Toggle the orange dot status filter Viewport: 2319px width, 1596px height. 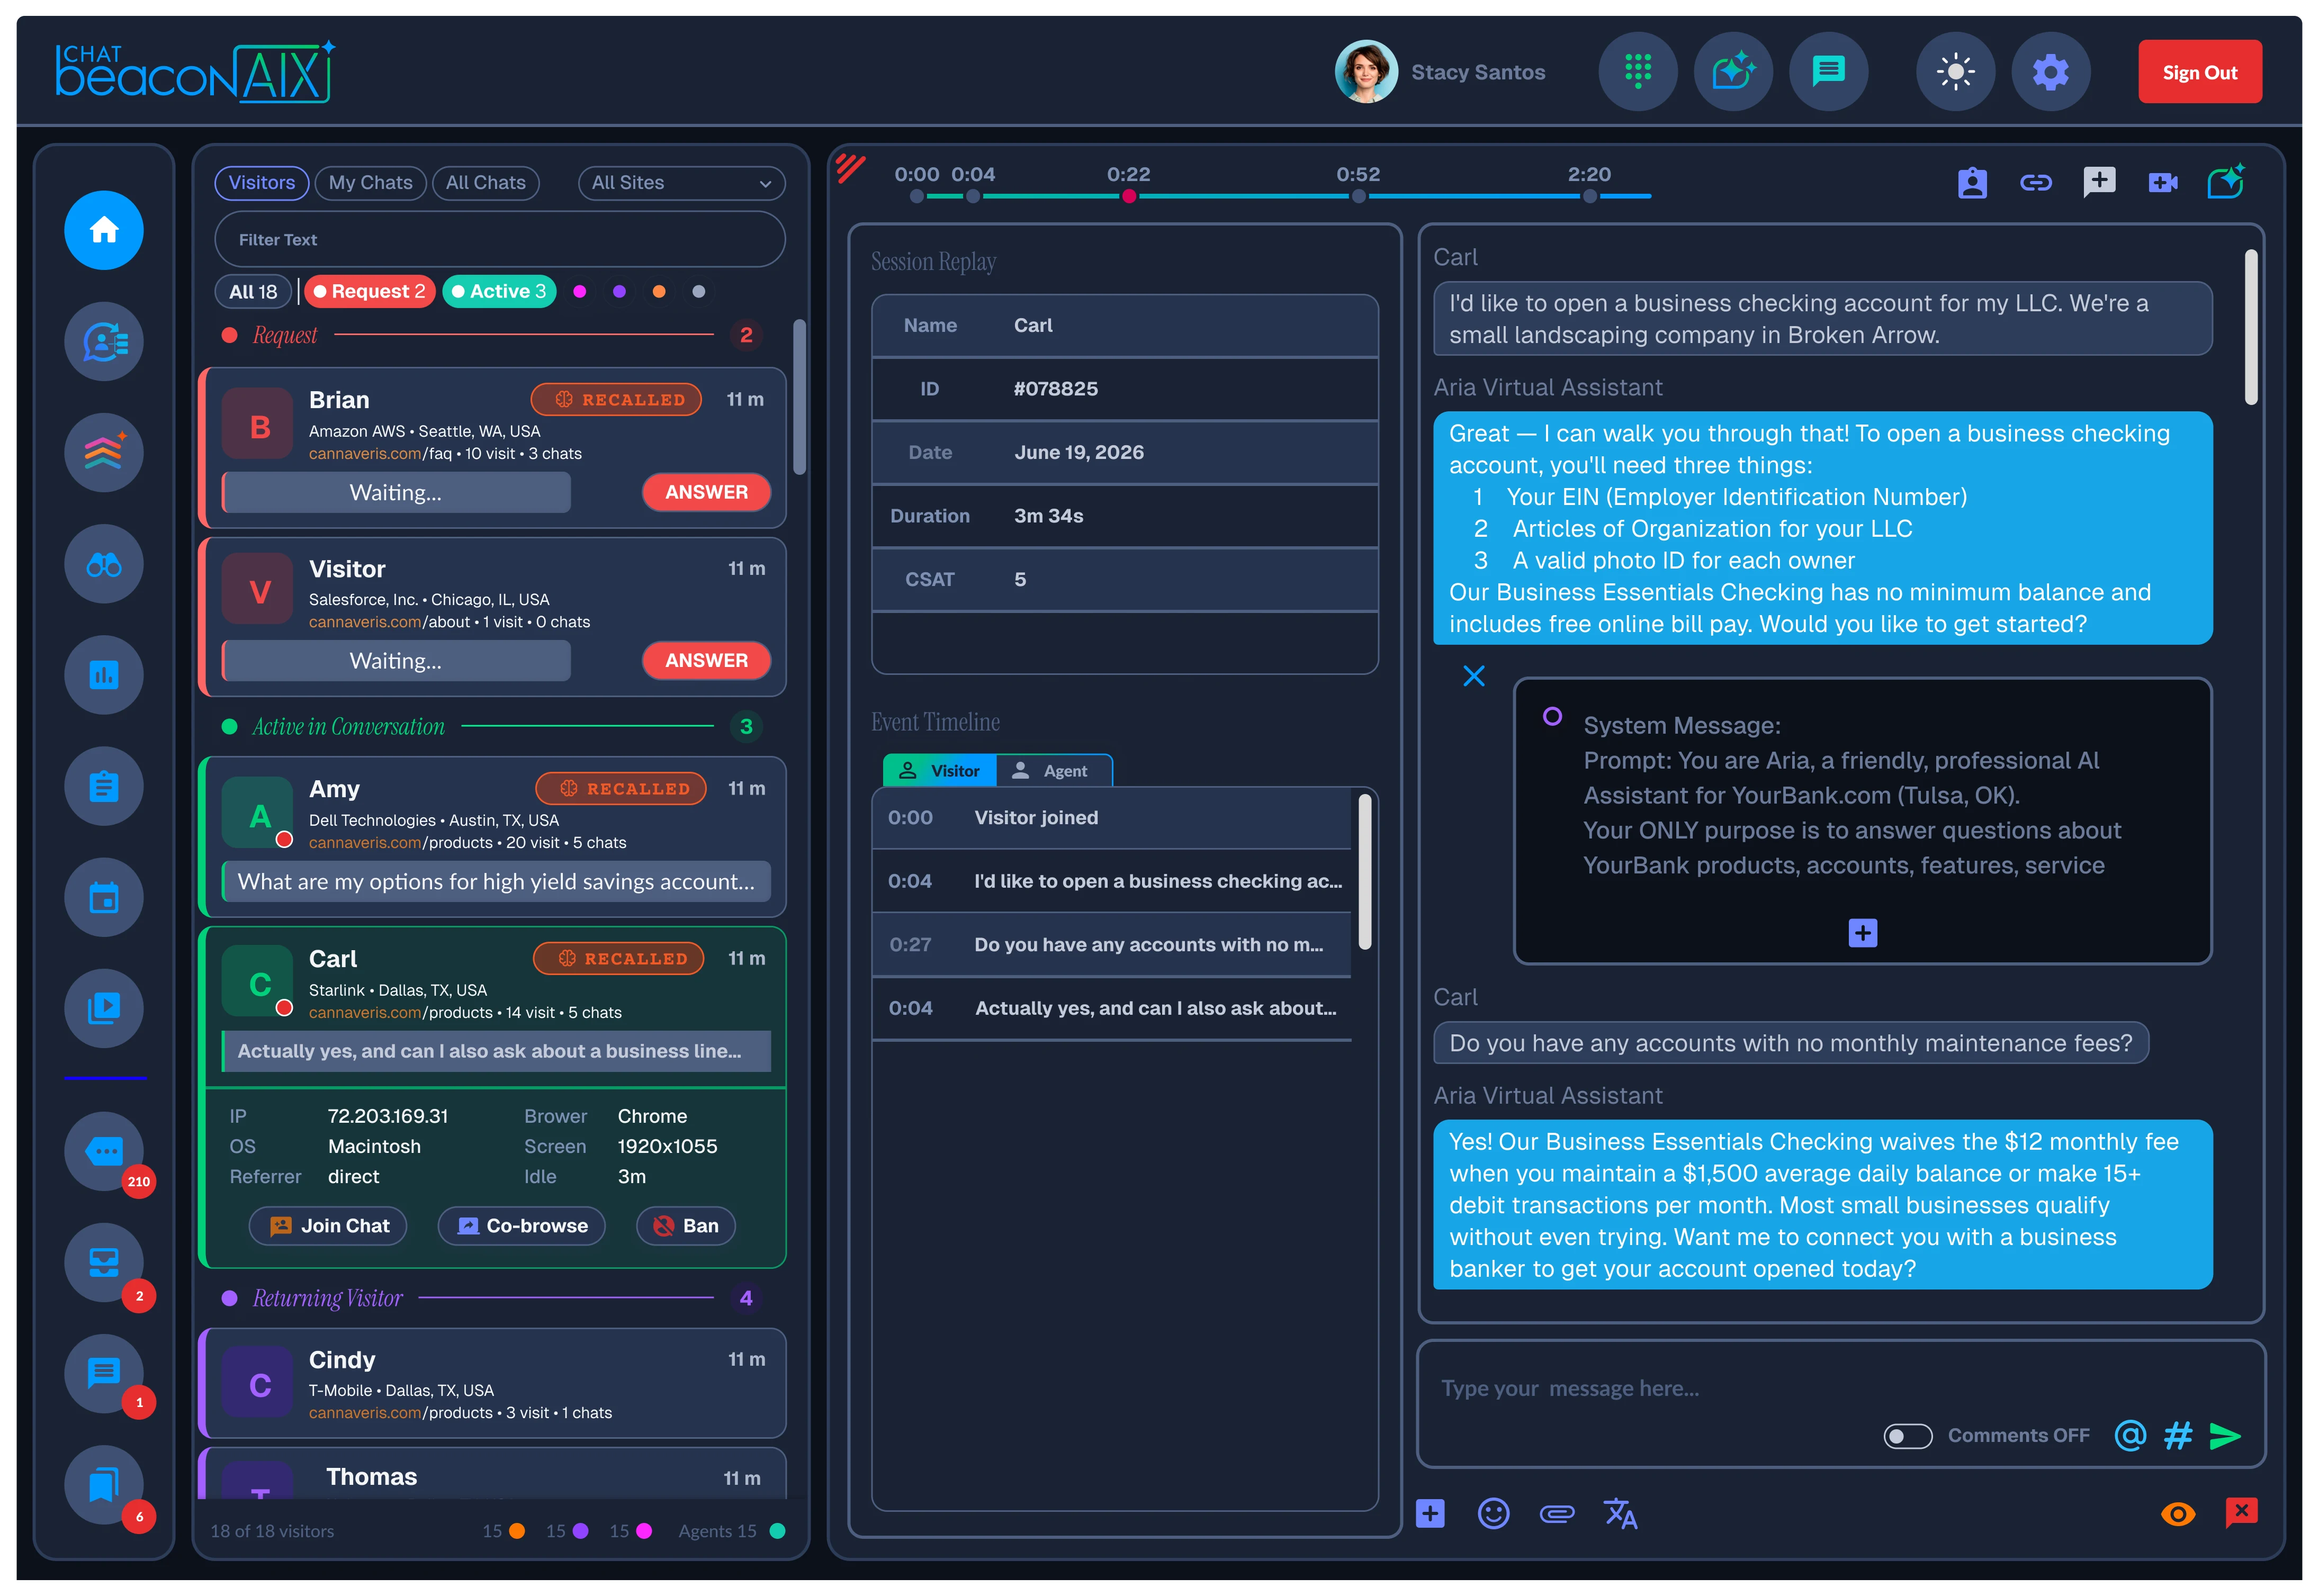point(659,291)
